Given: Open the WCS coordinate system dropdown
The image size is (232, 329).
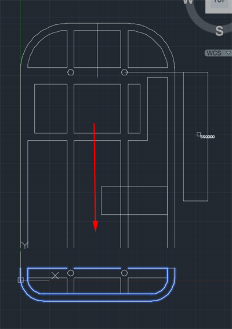Looking at the screenshot, I should pyautogui.click(x=218, y=53).
